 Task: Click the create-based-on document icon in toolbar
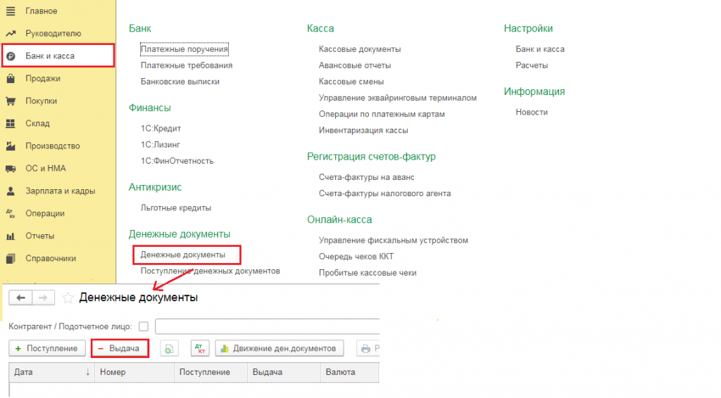169,349
